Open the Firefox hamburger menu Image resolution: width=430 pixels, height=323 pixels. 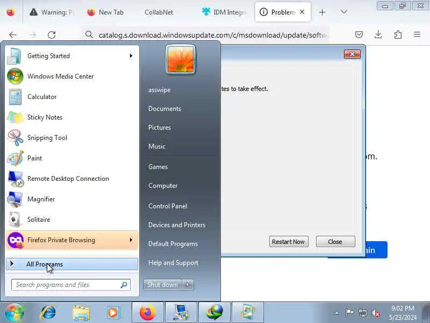pos(417,34)
